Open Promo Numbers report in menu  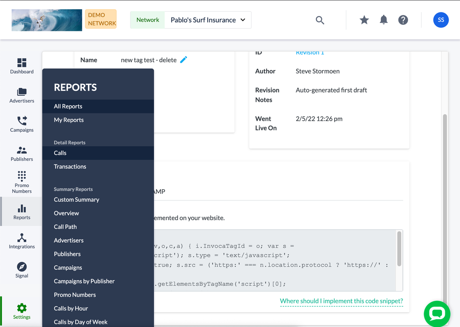pyautogui.click(x=98, y=295)
